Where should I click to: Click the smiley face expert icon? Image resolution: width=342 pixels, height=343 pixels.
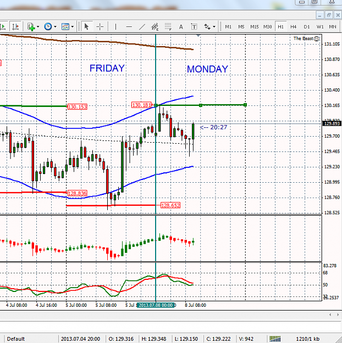point(317,39)
